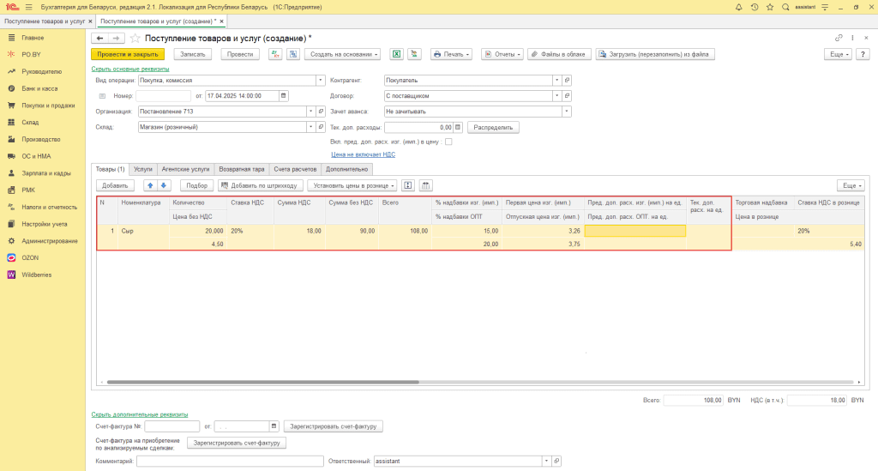Open the vertical dots form menu
The height and width of the screenshot is (471, 878).
pyautogui.click(x=852, y=38)
